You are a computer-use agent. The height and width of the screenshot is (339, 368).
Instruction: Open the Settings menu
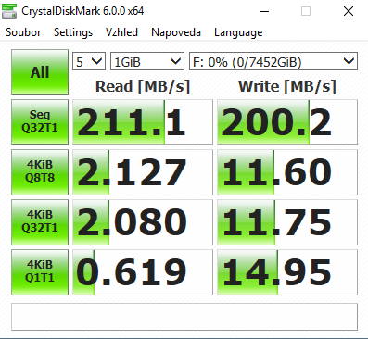[x=73, y=32]
